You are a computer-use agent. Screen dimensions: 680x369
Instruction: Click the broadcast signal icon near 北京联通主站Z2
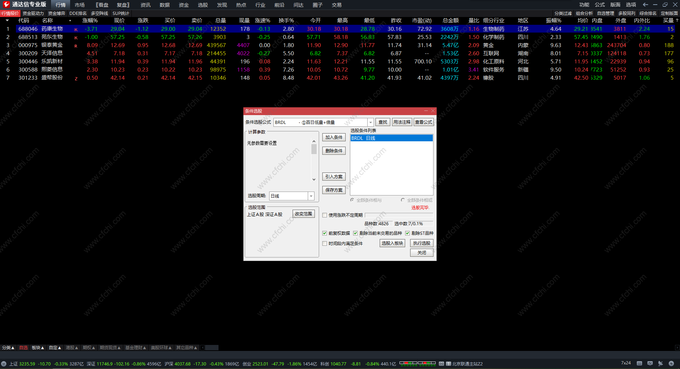click(442, 364)
